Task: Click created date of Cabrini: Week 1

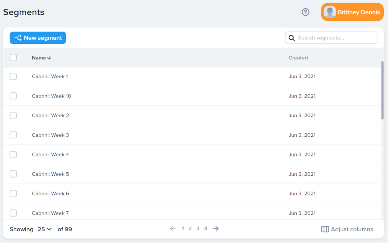Action: click(x=302, y=76)
